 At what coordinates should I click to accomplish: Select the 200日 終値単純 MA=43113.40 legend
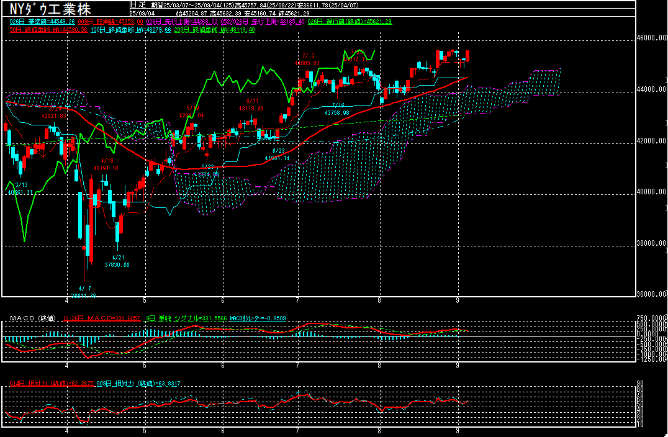point(215,30)
